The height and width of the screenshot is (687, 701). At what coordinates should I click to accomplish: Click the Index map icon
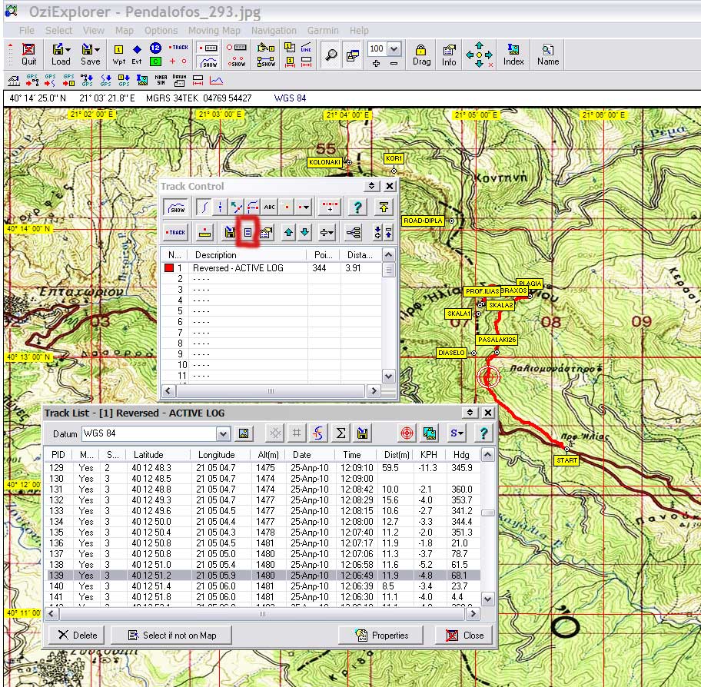(513, 54)
